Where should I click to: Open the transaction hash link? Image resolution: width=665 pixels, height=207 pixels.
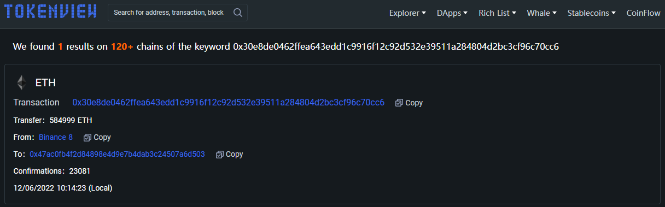[x=229, y=103]
